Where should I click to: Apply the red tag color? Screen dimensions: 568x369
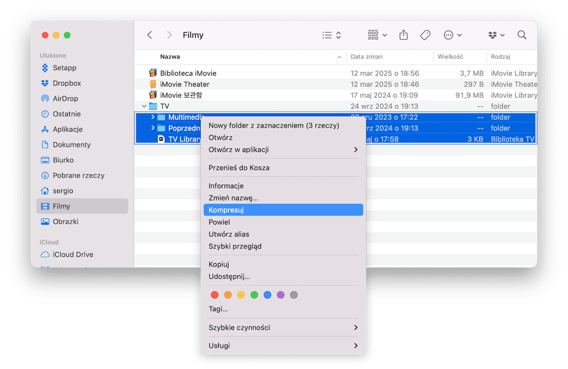point(215,295)
